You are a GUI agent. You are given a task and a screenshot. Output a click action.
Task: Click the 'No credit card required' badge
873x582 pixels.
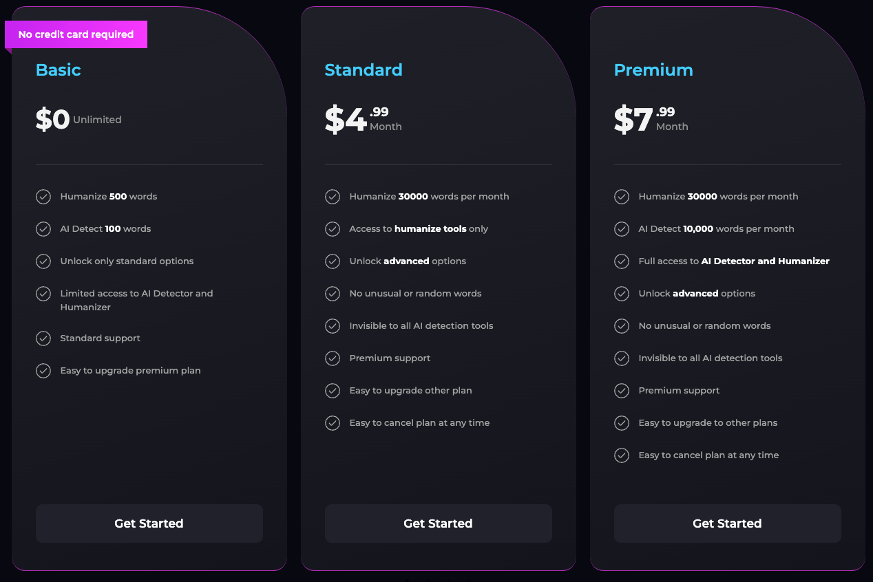pyautogui.click(x=76, y=34)
